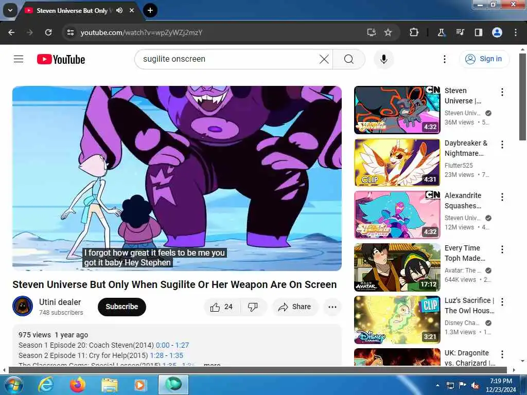Open the browser profile avatar
Screen dimensions: 527x395
pyautogui.click(x=497, y=32)
